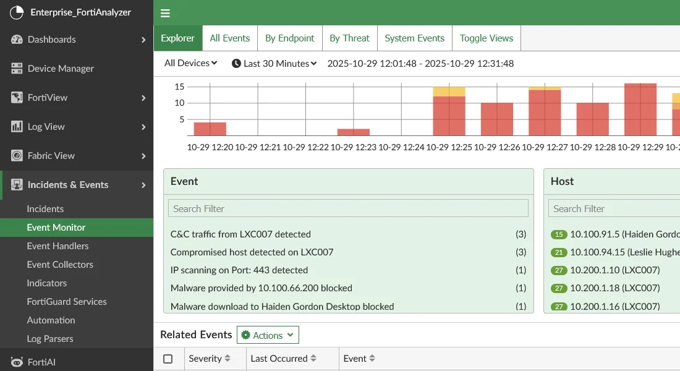Click the Dashboards gauge icon
This screenshot has height=371, width=680.
17,40
